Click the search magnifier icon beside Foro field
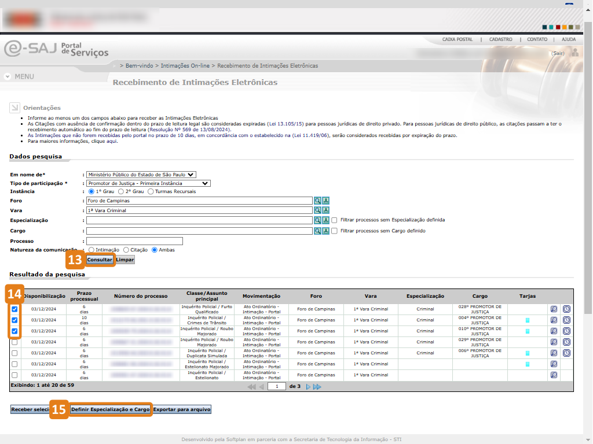Image resolution: width=593 pixels, height=444 pixels. [317, 201]
